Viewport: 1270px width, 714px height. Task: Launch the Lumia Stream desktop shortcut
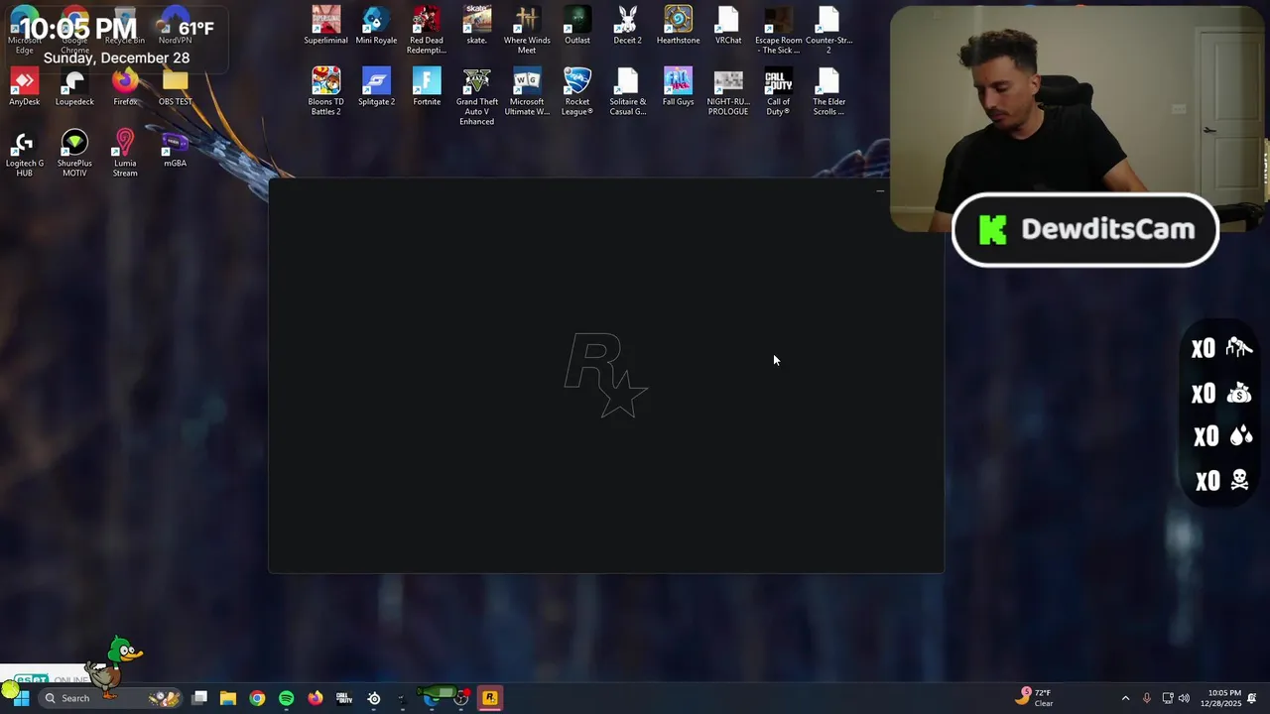click(x=125, y=153)
